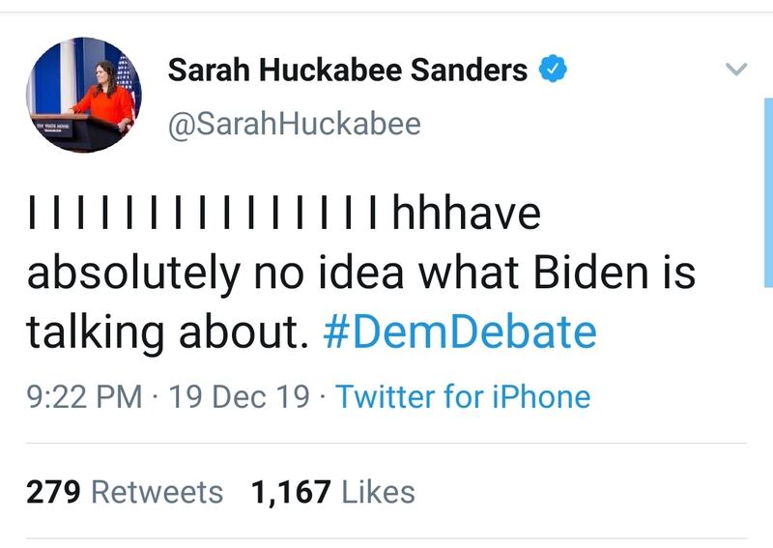Click the number 279 retweet count
Screen dimensions: 773x548
(53, 492)
